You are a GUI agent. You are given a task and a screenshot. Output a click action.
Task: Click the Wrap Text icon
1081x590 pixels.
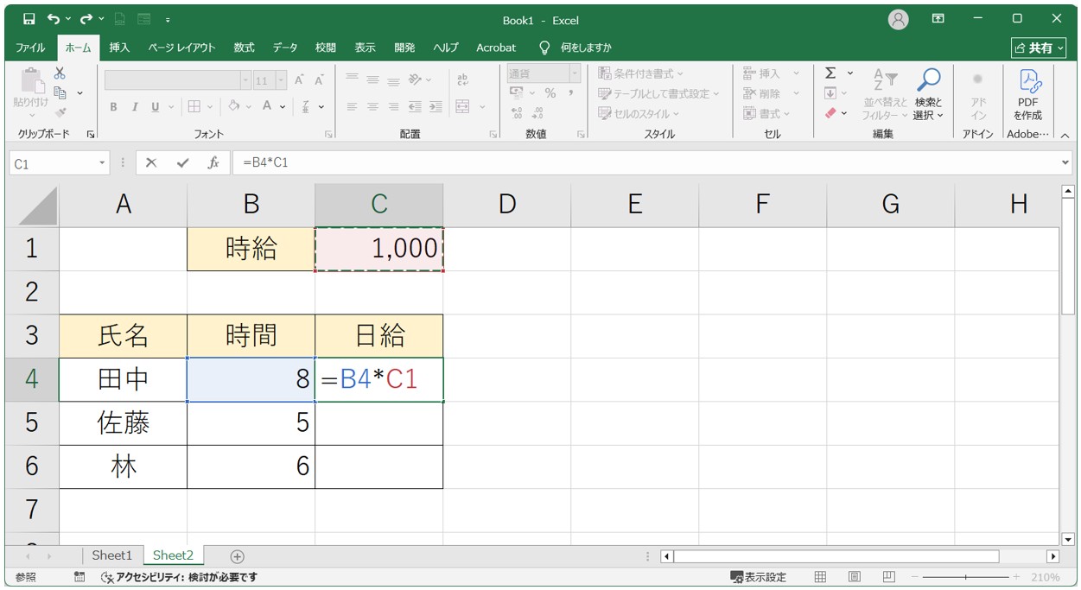click(x=462, y=79)
